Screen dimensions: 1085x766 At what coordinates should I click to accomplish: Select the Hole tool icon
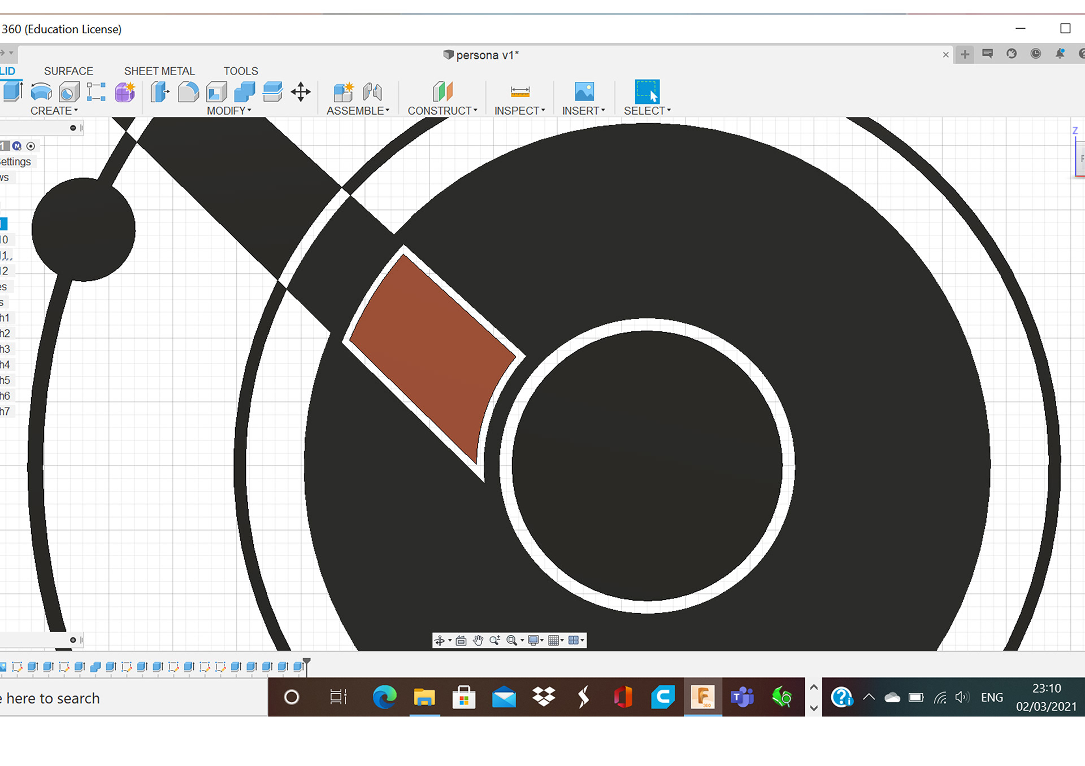pyautogui.click(x=69, y=92)
